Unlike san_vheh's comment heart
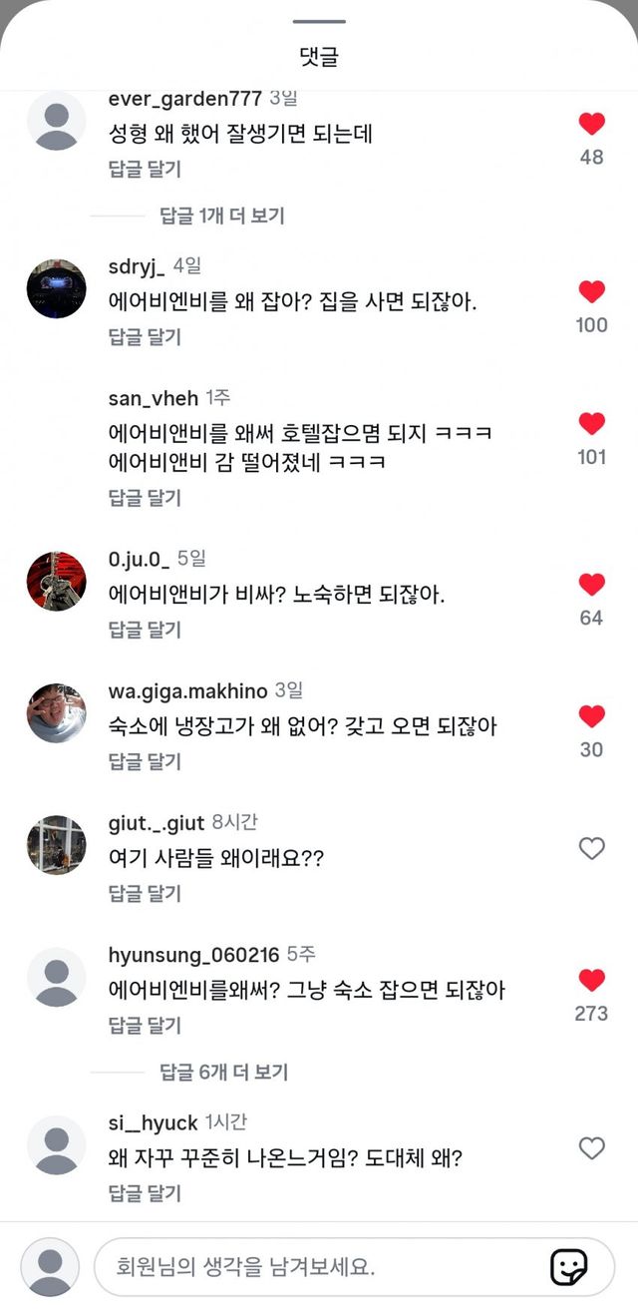Screen dimensions: 638x1315 592,424
